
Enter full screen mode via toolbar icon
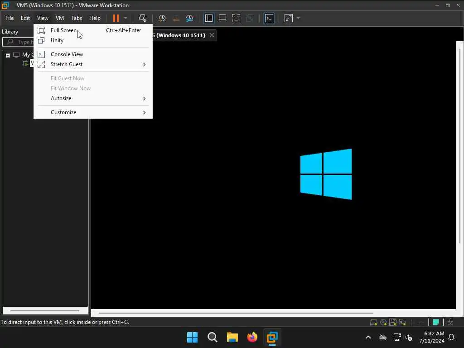[236, 18]
